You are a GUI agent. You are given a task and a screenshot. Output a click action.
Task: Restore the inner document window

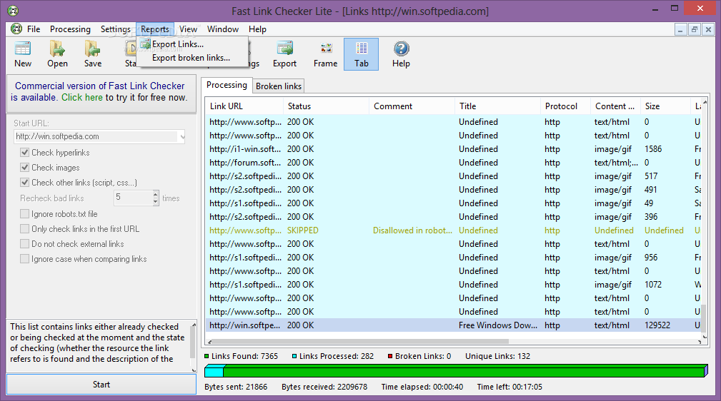pyautogui.click(x=695, y=30)
